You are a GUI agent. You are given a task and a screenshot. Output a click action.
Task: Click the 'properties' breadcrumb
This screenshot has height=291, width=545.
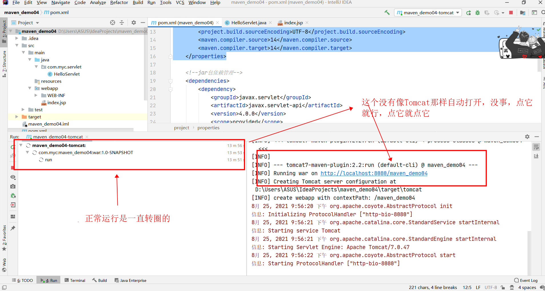(x=208, y=128)
